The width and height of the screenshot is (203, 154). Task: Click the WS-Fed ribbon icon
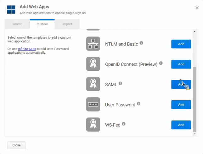(93, 124)
